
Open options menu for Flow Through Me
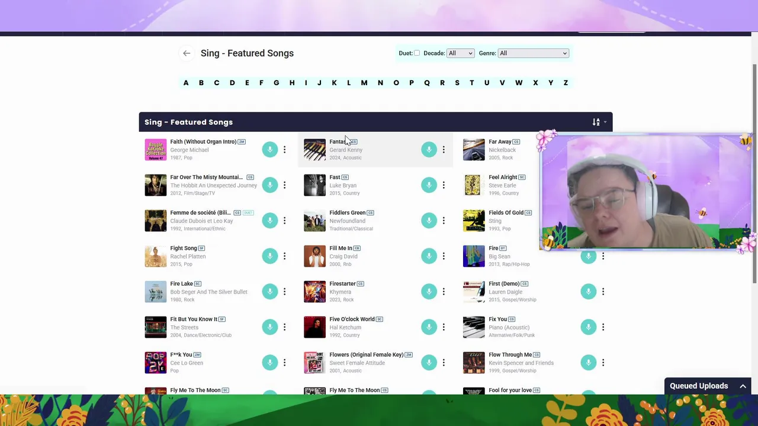pos(603,363)
